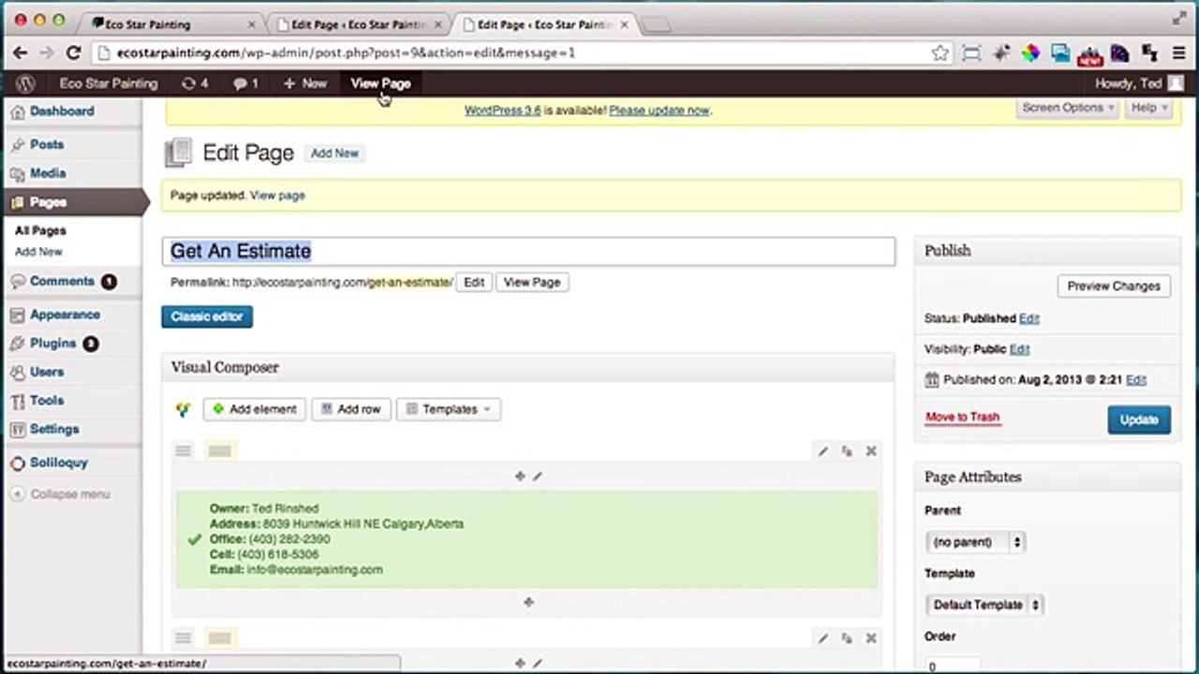Open Settings in the sidebar
This screenshot has width=1199, height=674.
54,429
